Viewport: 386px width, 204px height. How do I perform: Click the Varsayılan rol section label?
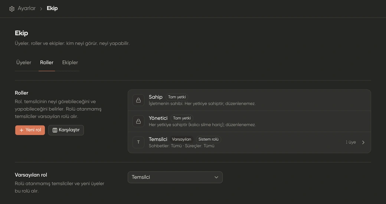(x=31, y=175)
